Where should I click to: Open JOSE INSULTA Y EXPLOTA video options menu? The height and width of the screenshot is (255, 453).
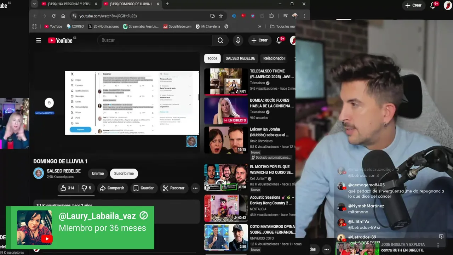coord(438,245)
